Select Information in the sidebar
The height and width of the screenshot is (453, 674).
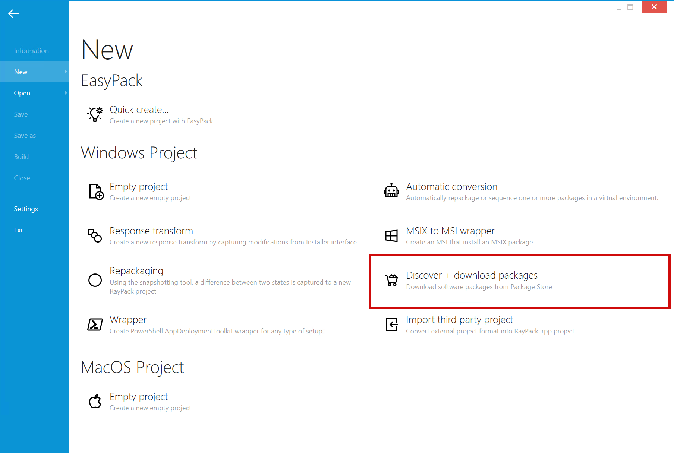coord(31,50)
